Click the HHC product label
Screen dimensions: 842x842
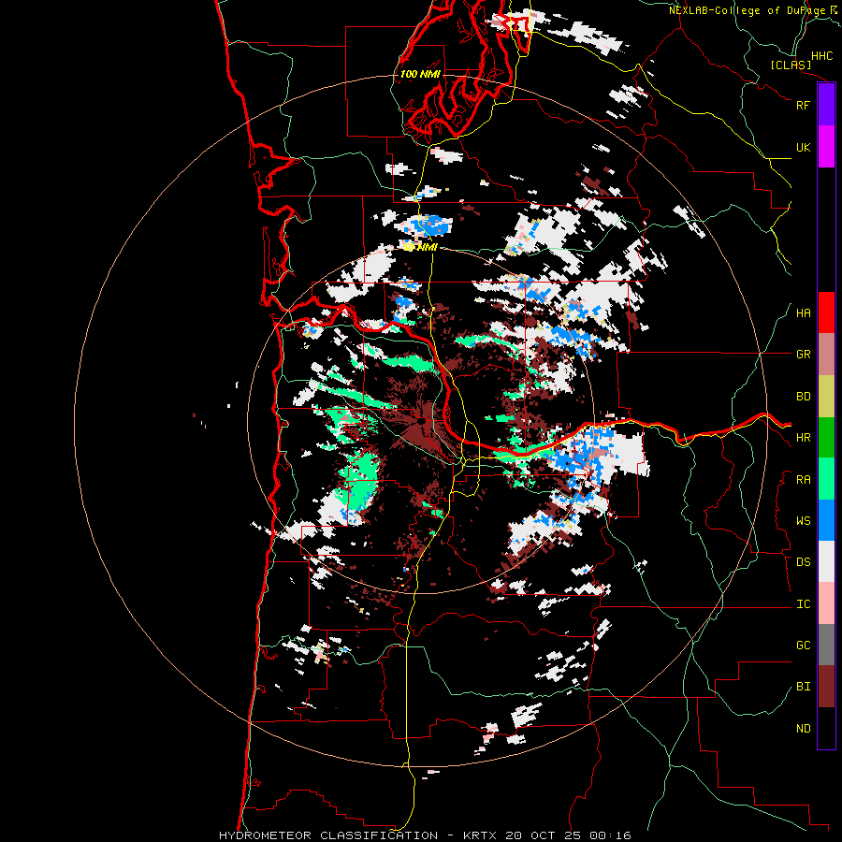point(821,56)
